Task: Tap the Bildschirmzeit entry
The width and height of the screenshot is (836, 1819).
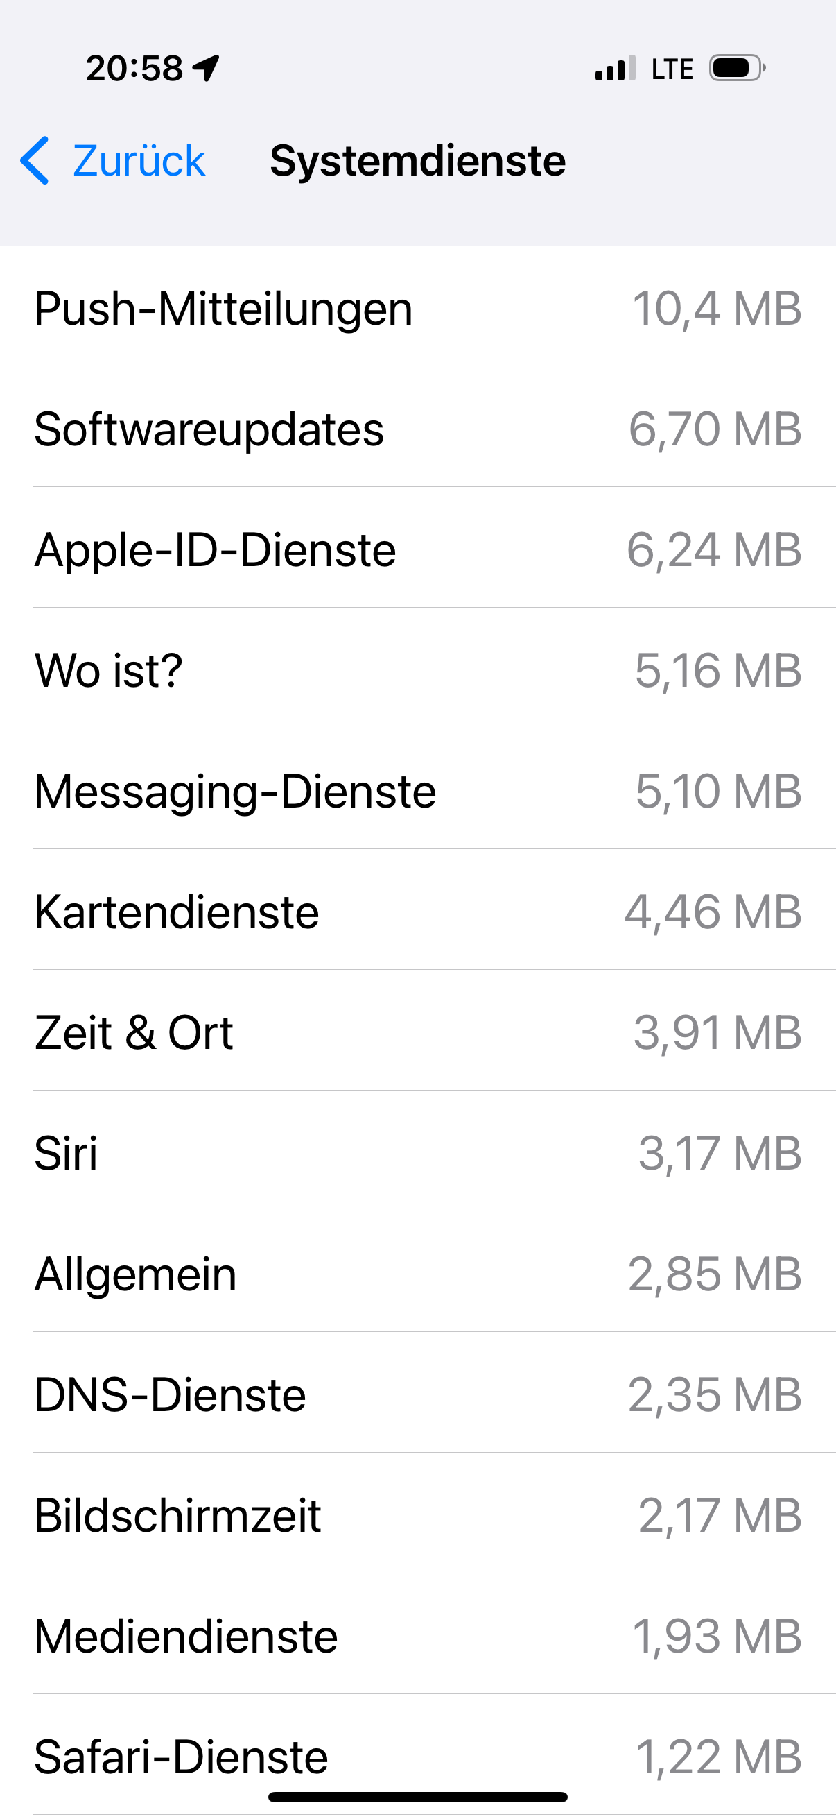Action: [417, 1515]
